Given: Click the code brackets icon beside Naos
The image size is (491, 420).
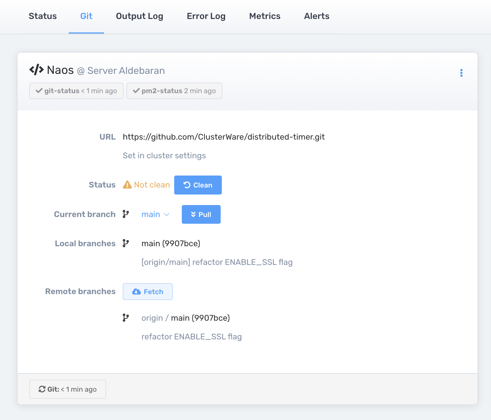Looking at the screenshot, I should click(37, 70).
